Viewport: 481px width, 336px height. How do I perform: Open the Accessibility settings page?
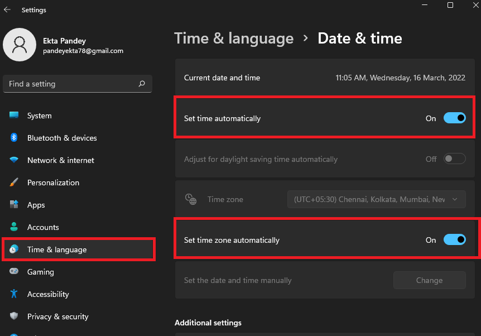click(x=48, y=294)
